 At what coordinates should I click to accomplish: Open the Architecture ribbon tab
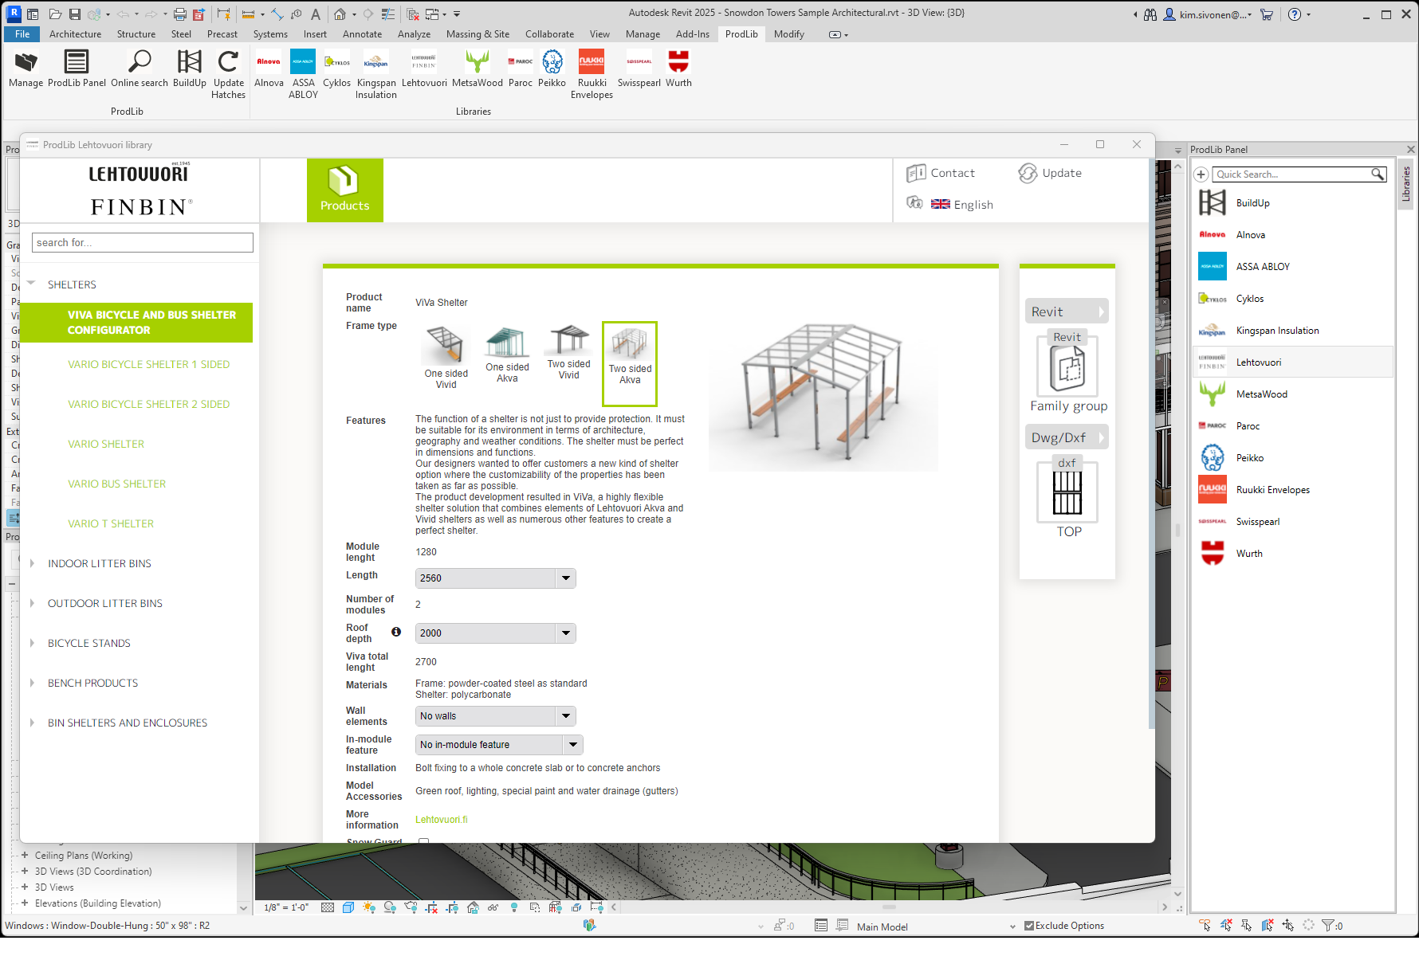point(75,34)
